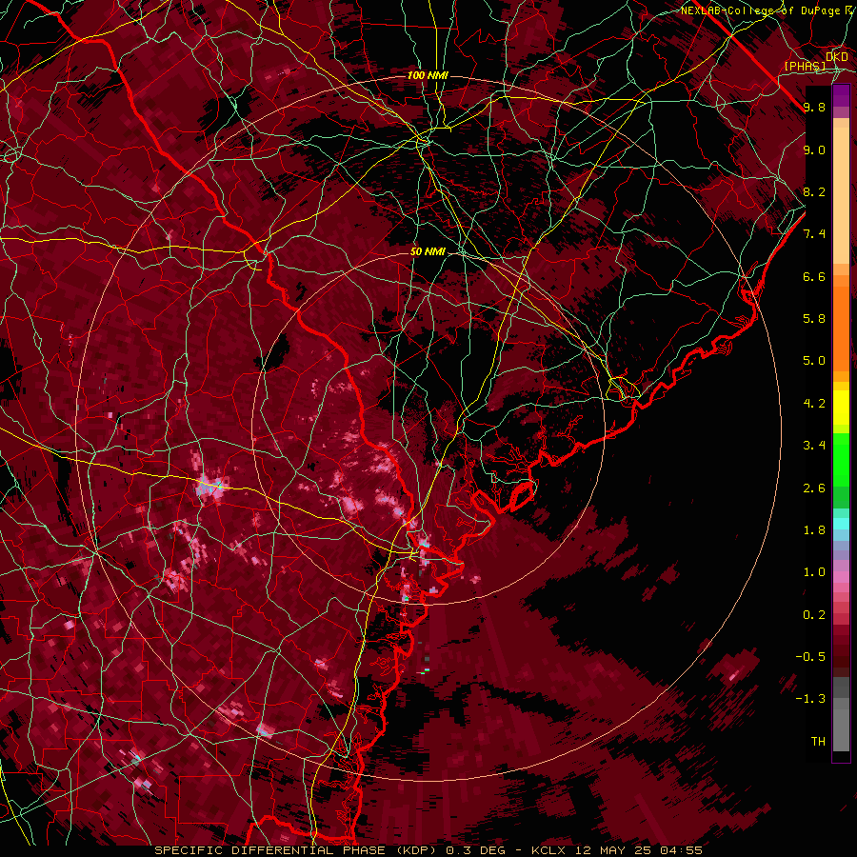The width and height of the screenshot is (857, 857).
Task: Click the 2.6 value on the color scale
Action: [814, 488]
